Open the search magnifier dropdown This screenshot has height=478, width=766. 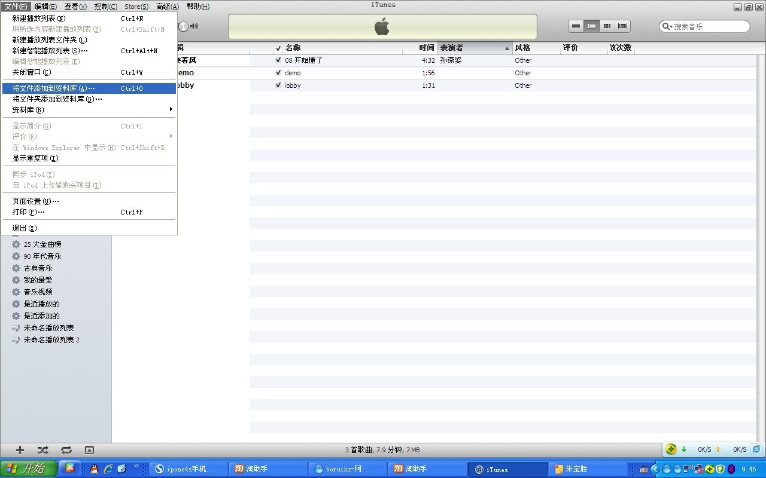click(x=667, y=26)
